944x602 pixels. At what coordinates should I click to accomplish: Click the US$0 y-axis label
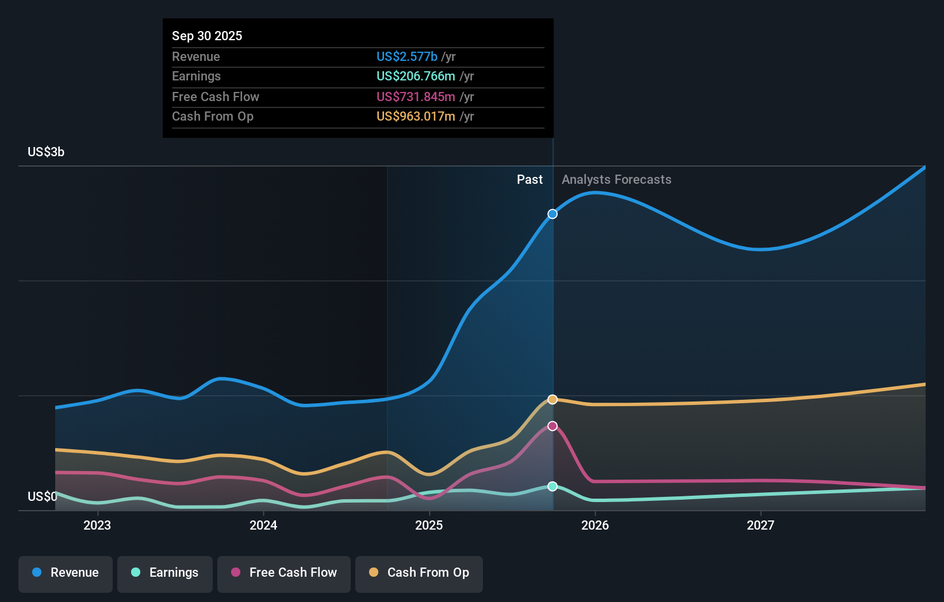click(43, 496)
